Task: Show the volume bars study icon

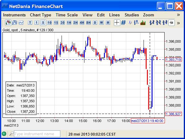Action: coord(143,23)
